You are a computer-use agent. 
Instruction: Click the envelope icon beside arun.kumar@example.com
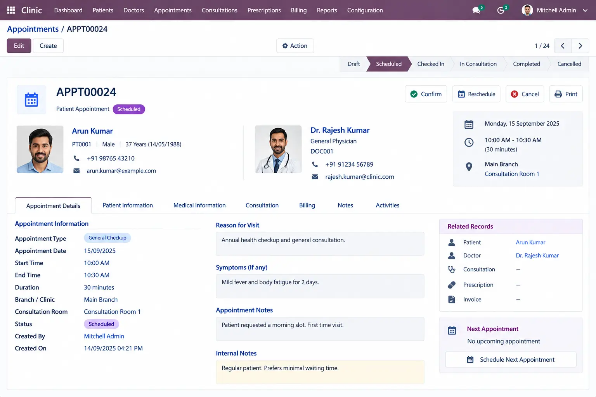click(x=76, y=171)
